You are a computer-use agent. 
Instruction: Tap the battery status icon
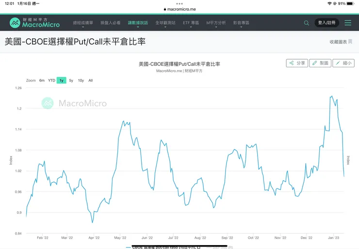tap(350, 4)
